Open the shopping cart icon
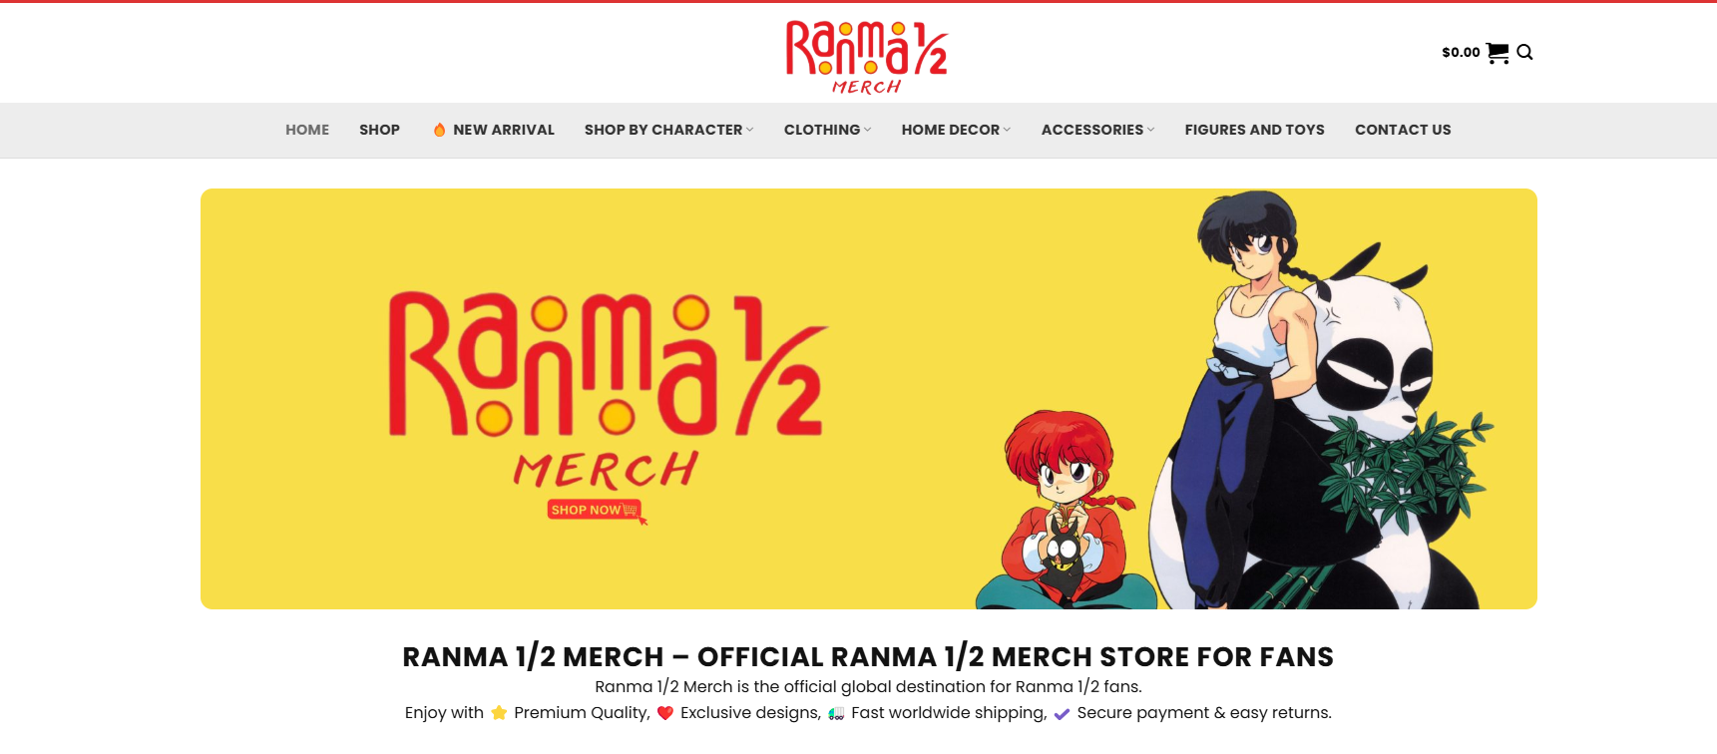 click(1497, 53)
